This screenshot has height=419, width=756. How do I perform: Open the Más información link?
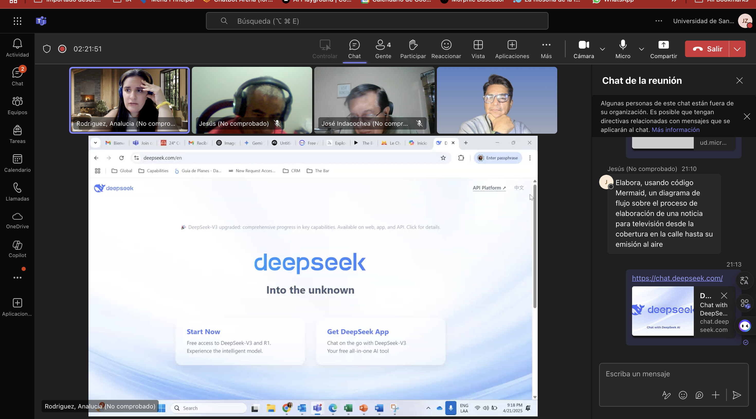(675, 130)
